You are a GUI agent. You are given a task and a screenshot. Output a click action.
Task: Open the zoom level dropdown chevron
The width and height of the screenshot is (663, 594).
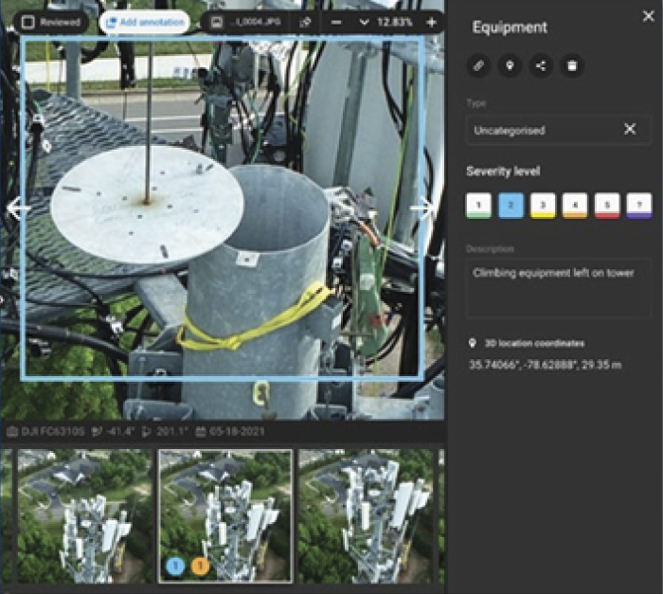[364, 22]
